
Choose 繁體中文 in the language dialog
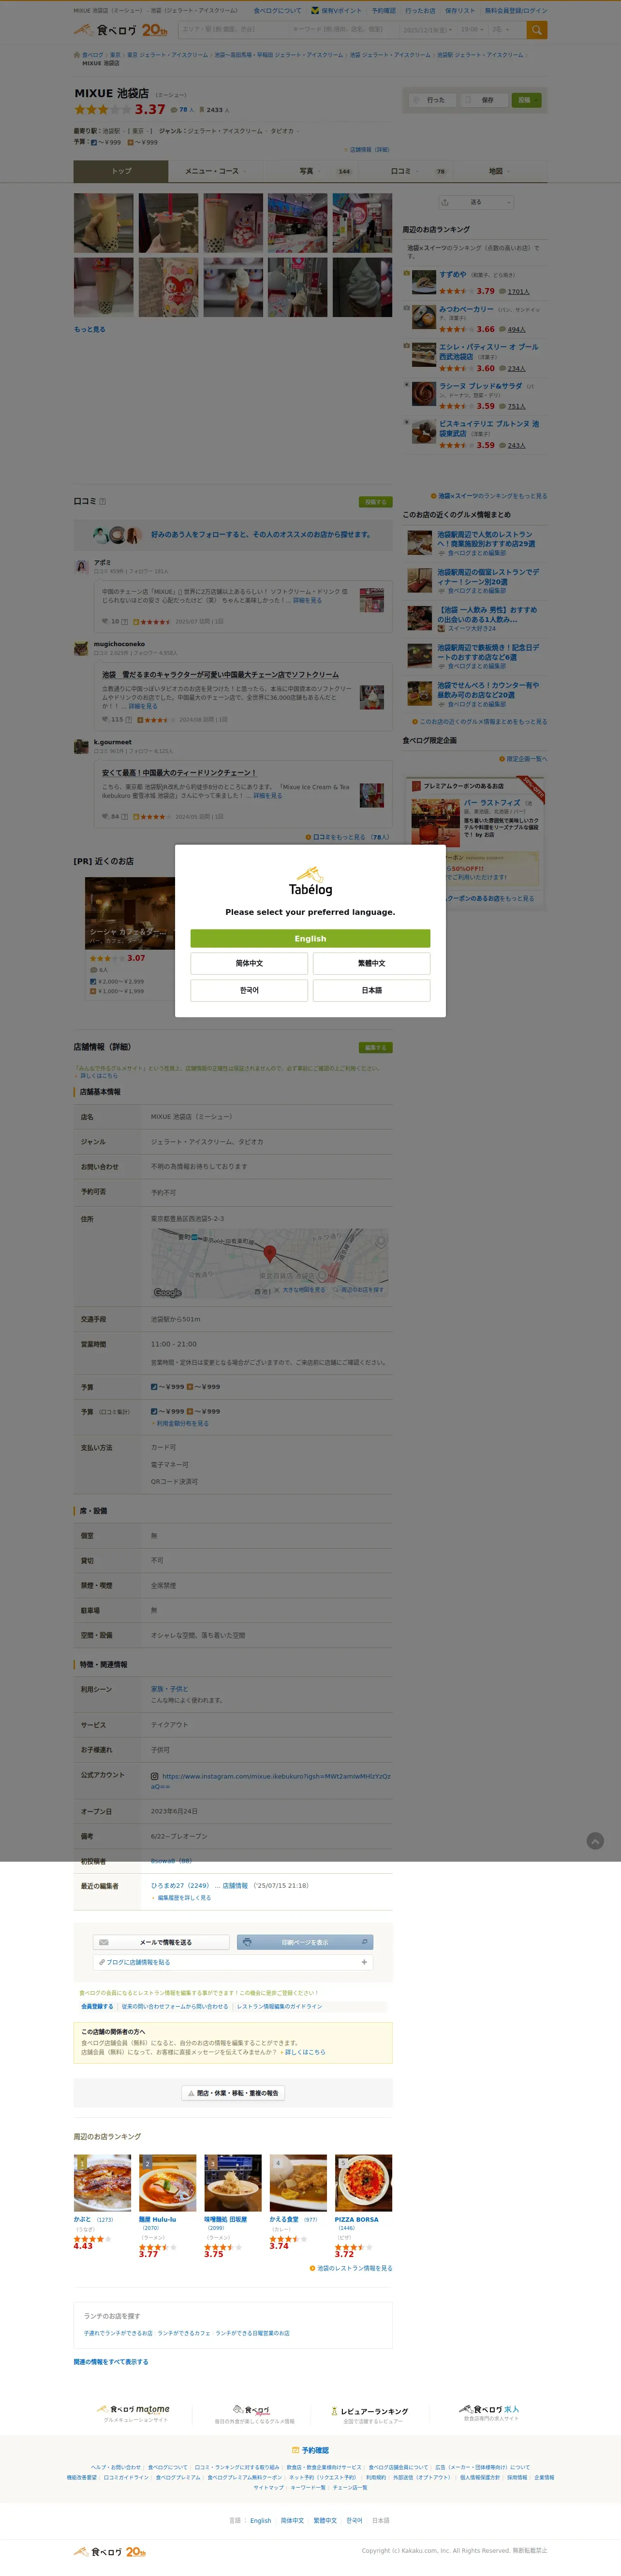[x=372, y=963]
